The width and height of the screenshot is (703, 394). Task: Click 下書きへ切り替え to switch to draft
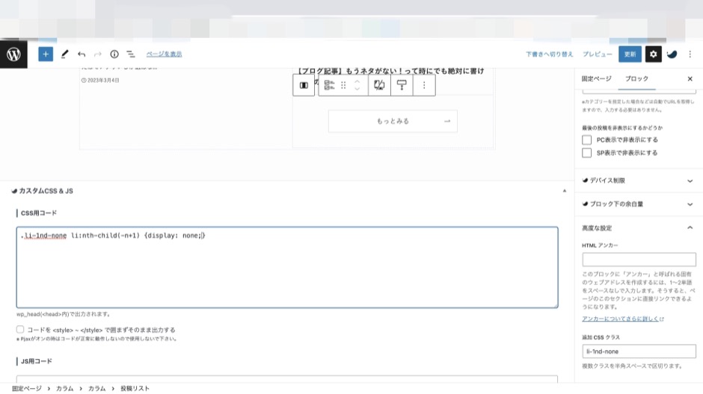[x=549, y=54]
